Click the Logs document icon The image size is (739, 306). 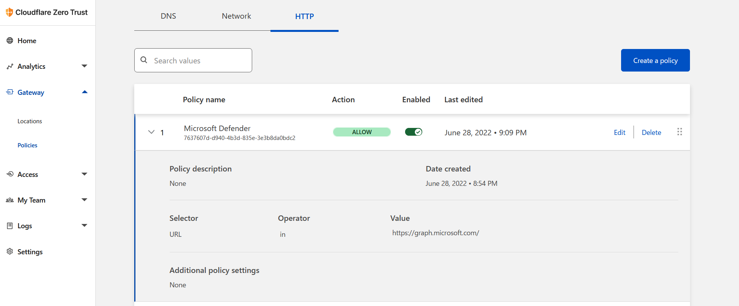click(10, 226)
